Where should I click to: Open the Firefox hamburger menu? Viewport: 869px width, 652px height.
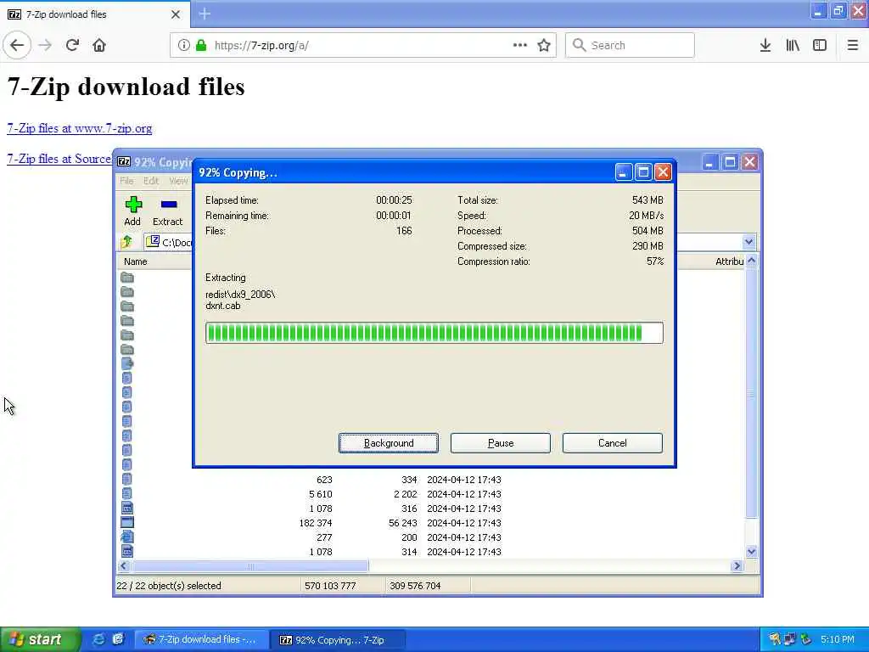coord(853,45)
